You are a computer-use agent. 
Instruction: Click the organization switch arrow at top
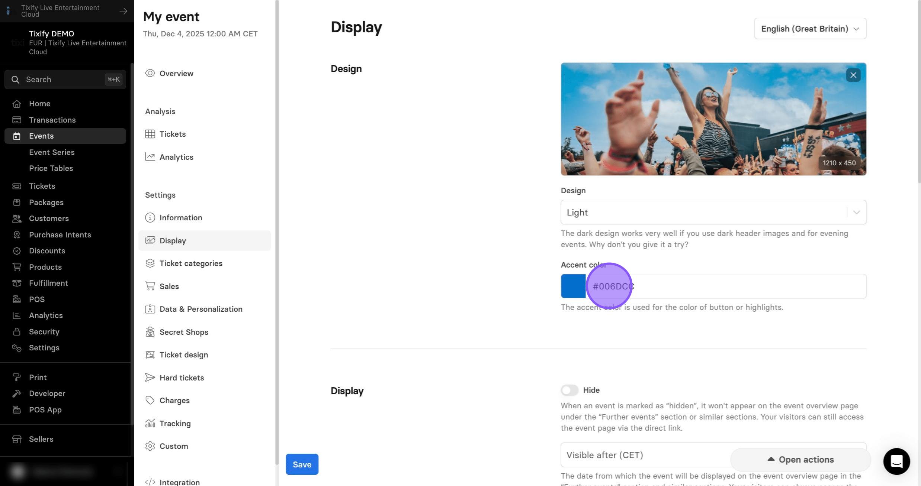(123, 11)
